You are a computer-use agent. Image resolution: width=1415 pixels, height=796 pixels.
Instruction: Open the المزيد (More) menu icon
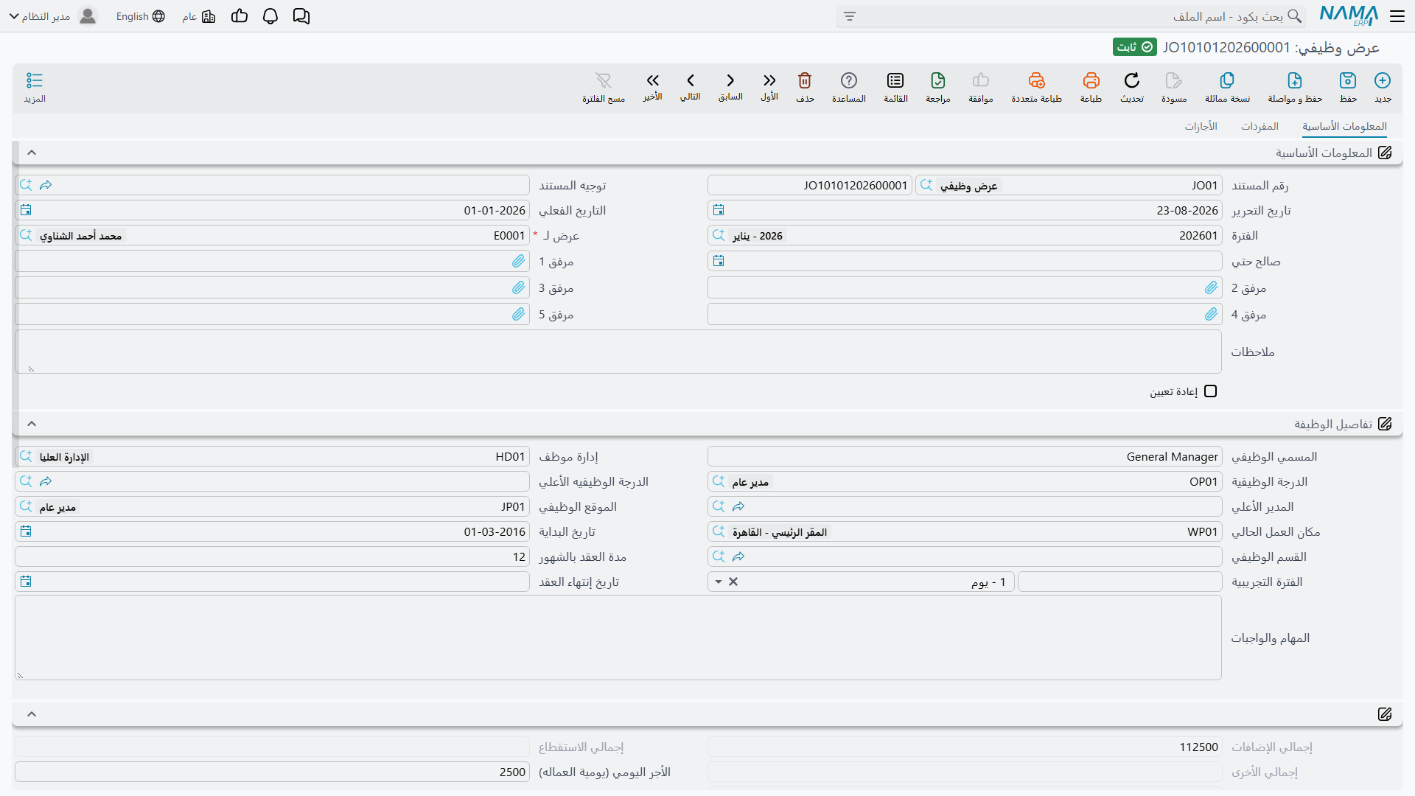35,80
